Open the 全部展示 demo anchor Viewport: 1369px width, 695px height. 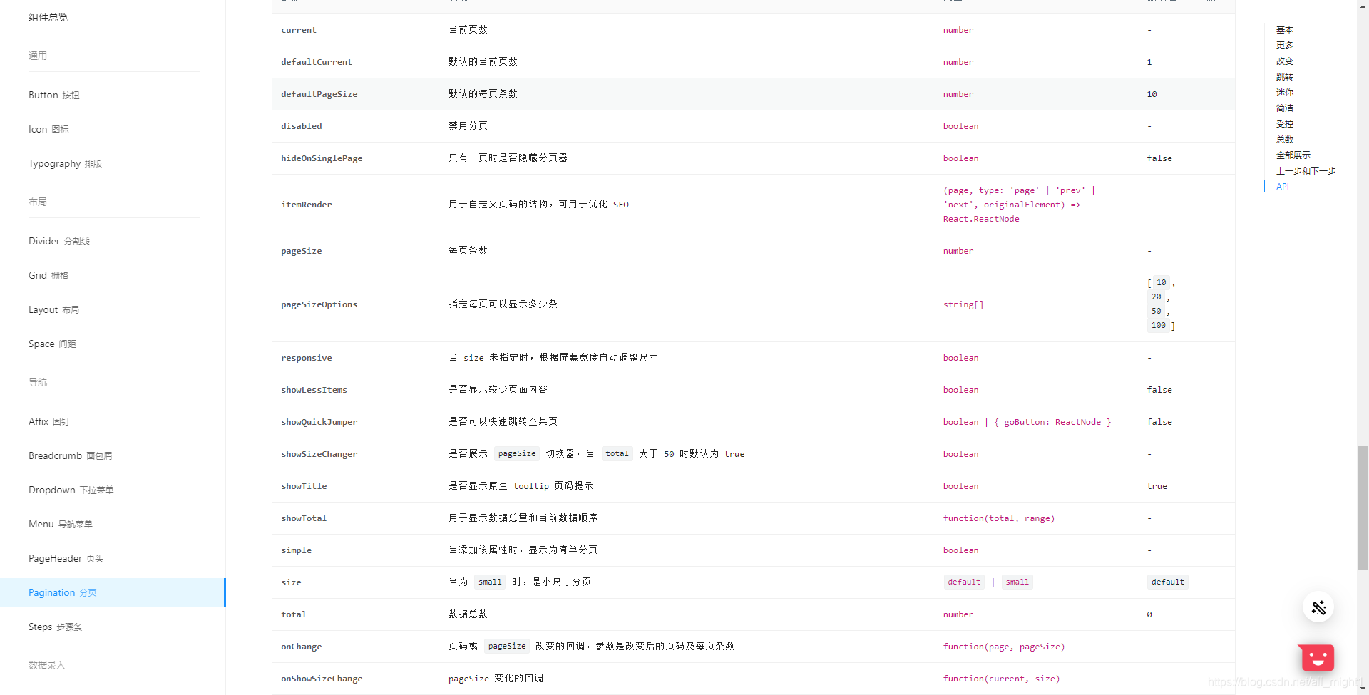pyautogui.click(x=1295, y=155)
